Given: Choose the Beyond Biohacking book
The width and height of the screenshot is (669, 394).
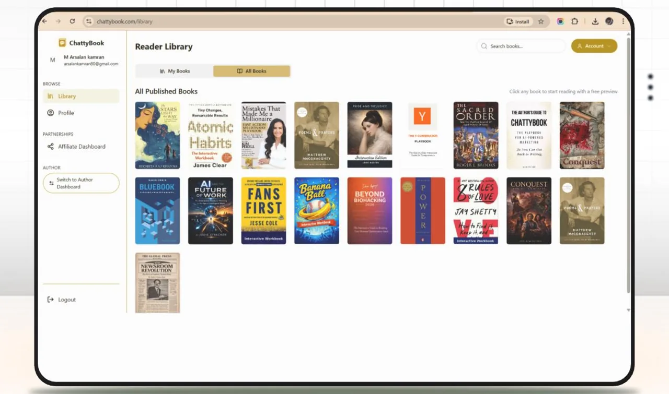Looking at the screenshot, I should click(x=370, y=211).
